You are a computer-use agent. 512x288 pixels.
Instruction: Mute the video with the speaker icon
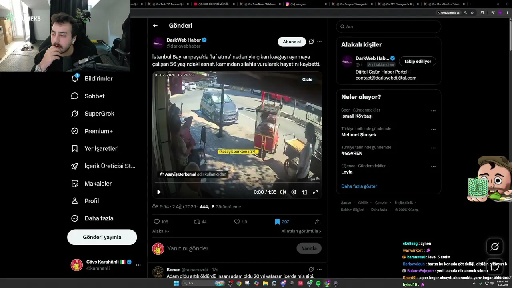click(283, 192)
